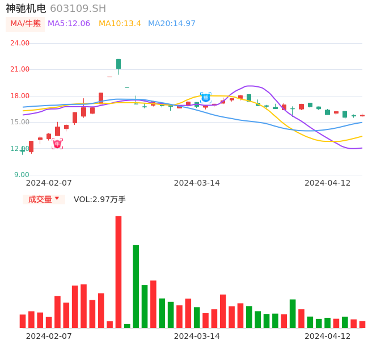Click the 24.00 price axis label

(20, 43)
